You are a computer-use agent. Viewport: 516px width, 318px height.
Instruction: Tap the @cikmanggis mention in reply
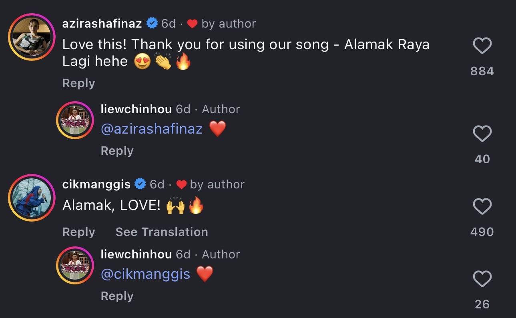tap(145, 274)
